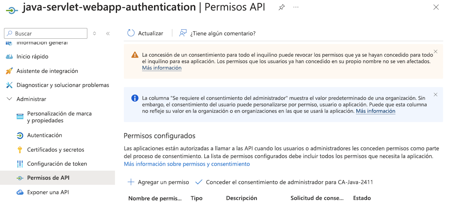Viewport: 449px width, 203px height.
Task: Toggle the up/down expand arrows beside search
Action: (95, 33)
